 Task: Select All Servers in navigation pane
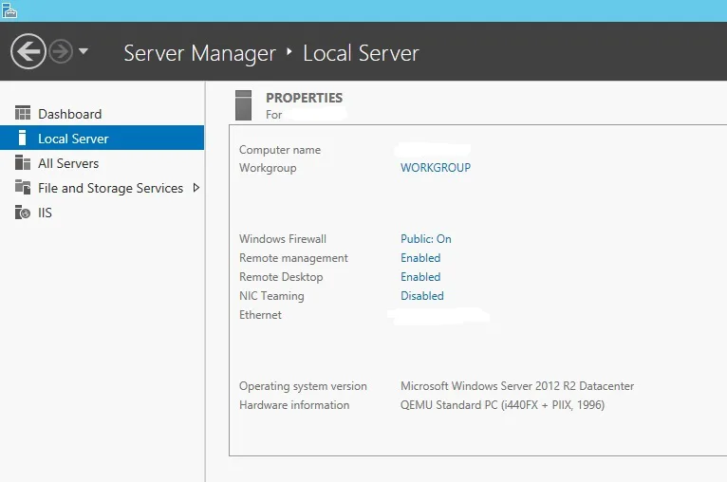[x=68, y=163]
